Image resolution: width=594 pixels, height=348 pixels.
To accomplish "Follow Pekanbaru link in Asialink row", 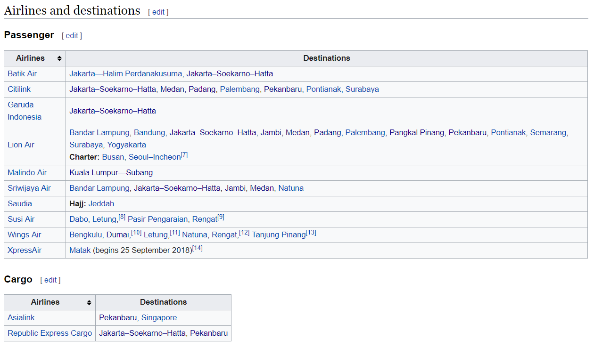I will click(118, 318).
